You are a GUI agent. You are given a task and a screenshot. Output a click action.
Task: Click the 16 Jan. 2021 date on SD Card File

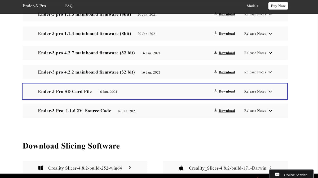108,92
